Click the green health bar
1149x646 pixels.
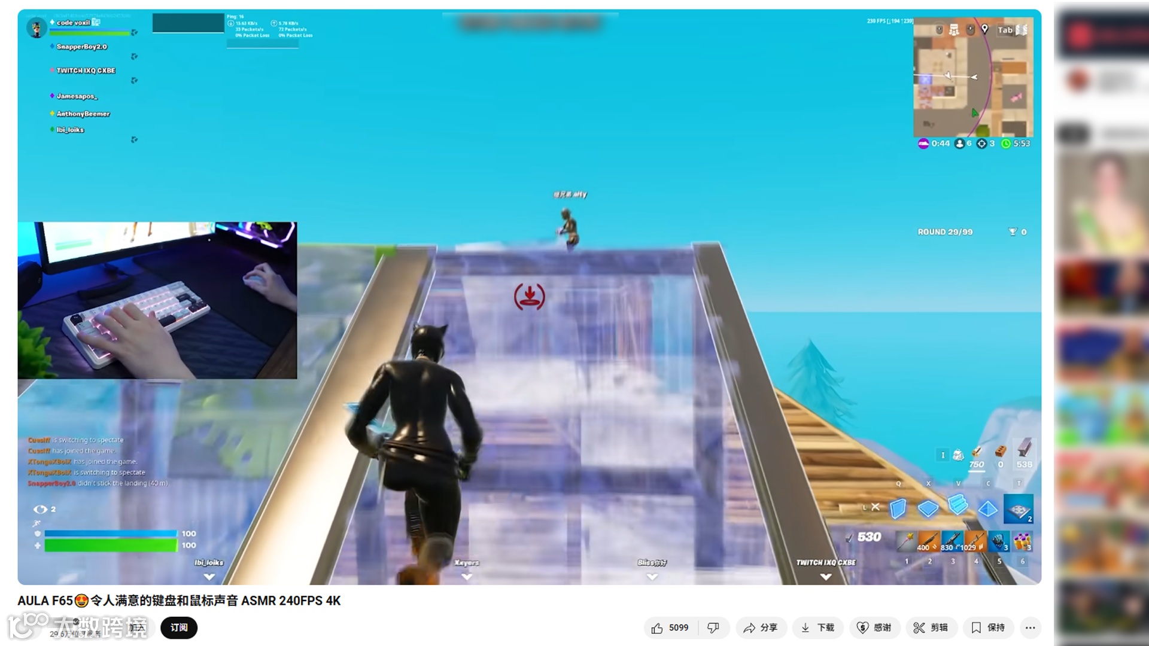(111, 546)
